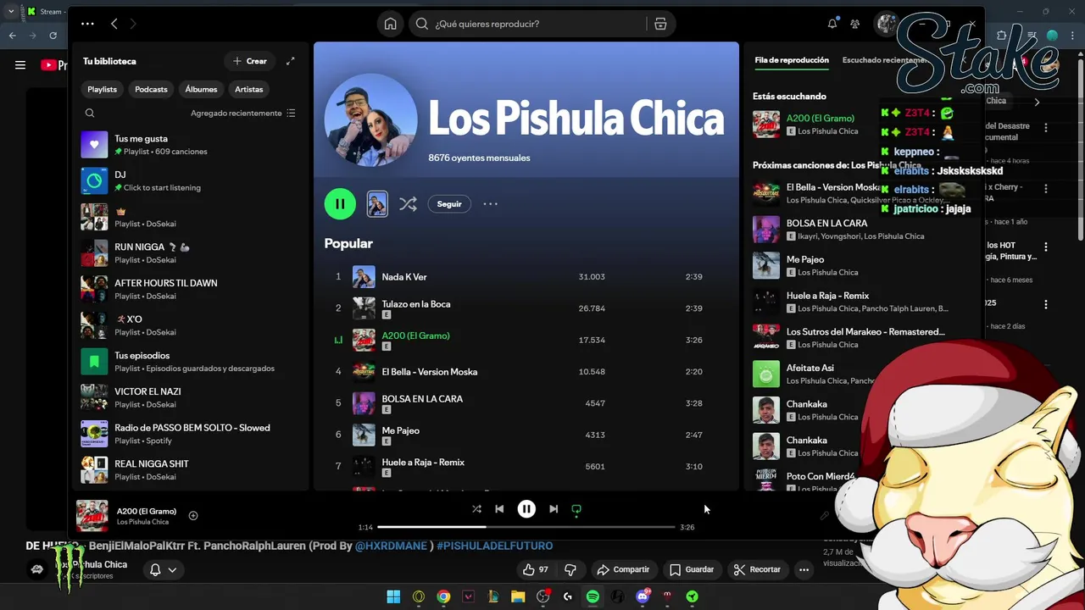Viewport: 1085px width, 610px height.
Task: Filter library by Podcasts
Action: click(x=151, y=89)
